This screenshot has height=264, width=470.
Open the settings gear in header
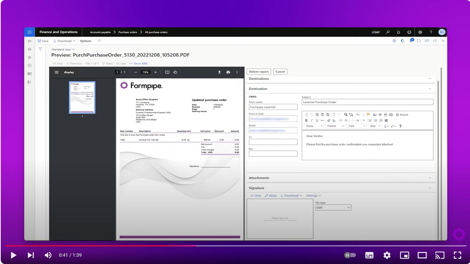pos(420,32)
